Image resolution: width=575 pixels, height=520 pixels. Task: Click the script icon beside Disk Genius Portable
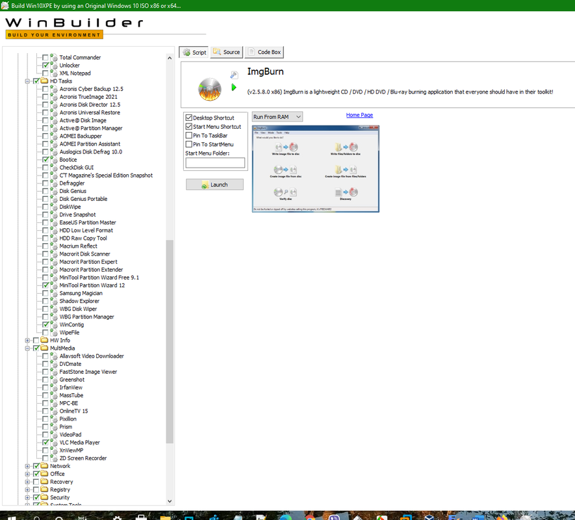point(54,199)
